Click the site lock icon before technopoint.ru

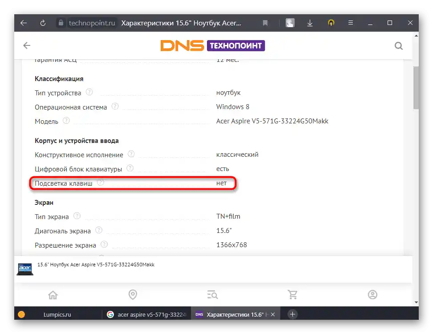[60, 23]
